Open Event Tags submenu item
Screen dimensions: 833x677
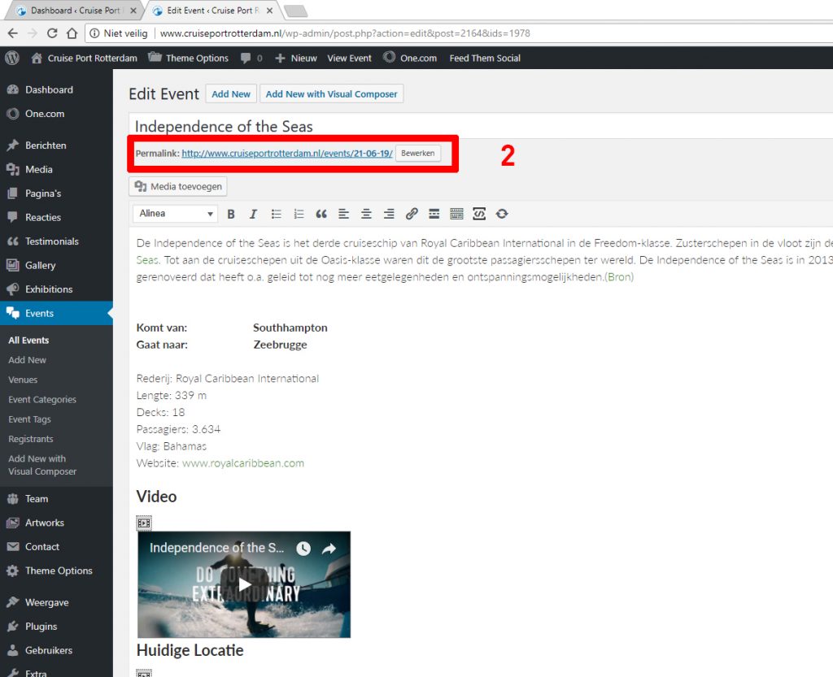(30, 419)
